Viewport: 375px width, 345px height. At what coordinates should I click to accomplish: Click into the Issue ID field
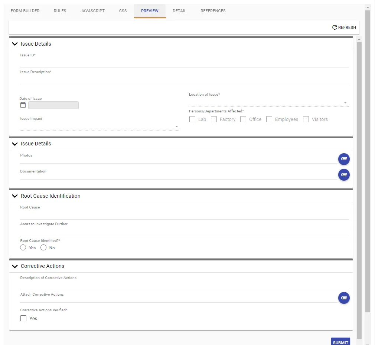(184, 63)
